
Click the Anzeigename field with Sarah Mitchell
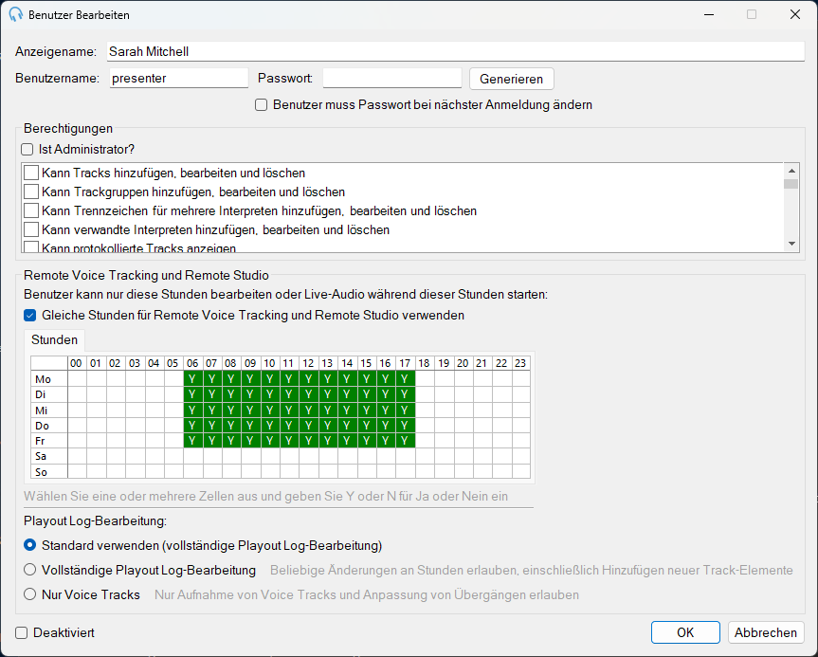pyautogui.click(x=455, y=51)
